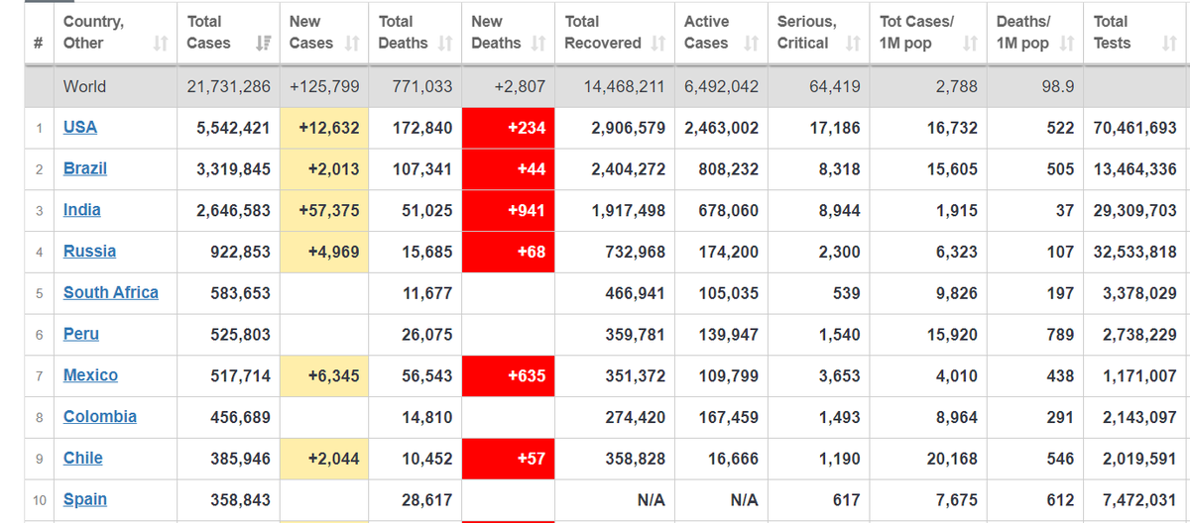Click the 'Total Cases' header label

click(x=208, y=33)
